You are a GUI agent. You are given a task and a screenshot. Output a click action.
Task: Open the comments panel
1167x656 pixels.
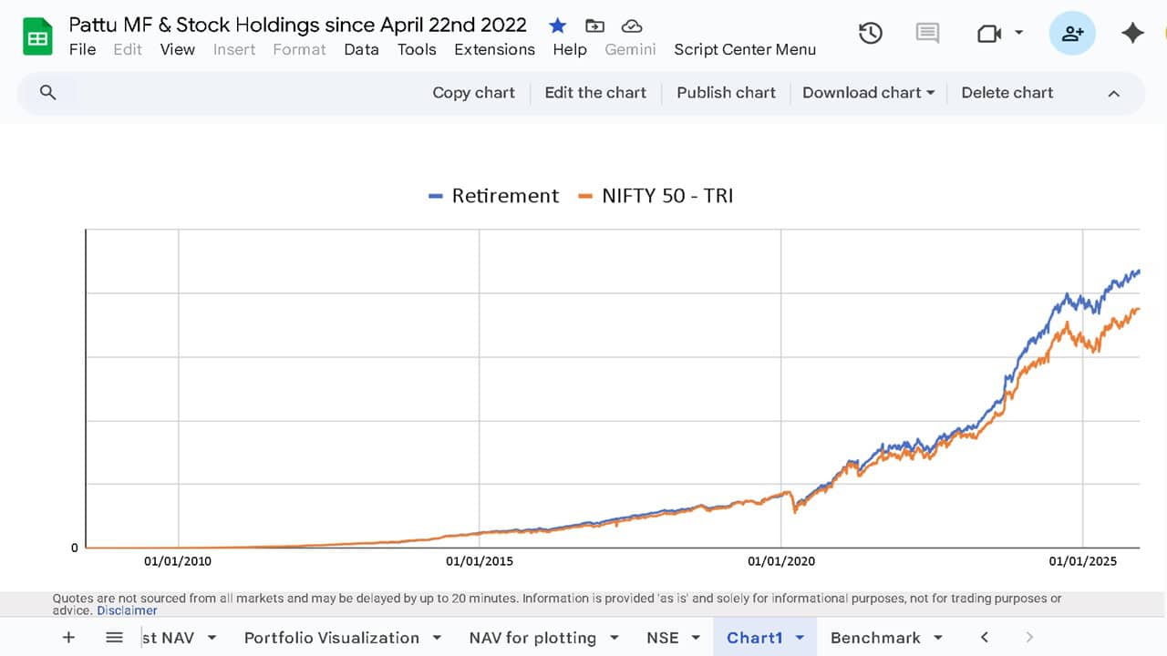pyautogui.click(x=926, y=33)
